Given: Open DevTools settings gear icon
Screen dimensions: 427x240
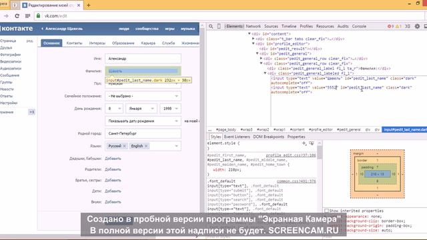Looking at the screenshot, I should [x=417, y=27].
